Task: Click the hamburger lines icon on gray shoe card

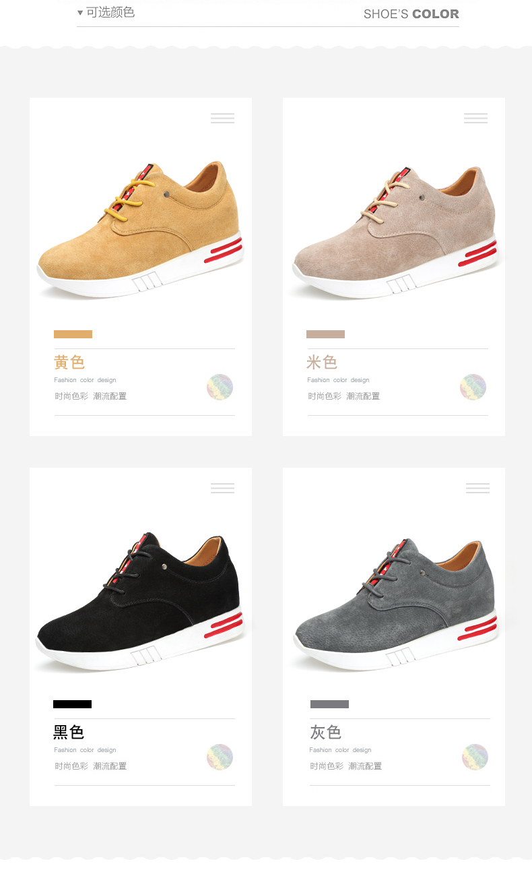Action: pyautogui.click(x=477, y=488)
